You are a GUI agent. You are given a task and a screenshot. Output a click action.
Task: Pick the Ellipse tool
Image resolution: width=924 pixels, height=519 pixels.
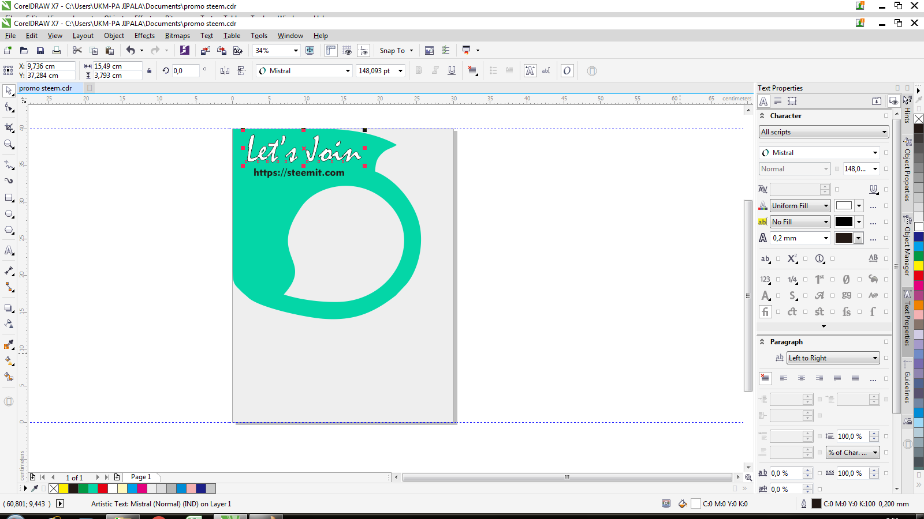point(9,214)
